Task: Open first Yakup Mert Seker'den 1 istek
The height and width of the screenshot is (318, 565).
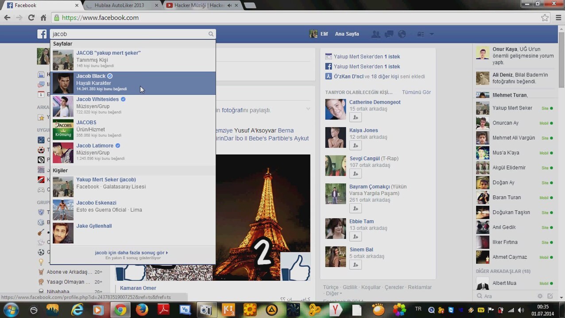Action: point(367,57)
